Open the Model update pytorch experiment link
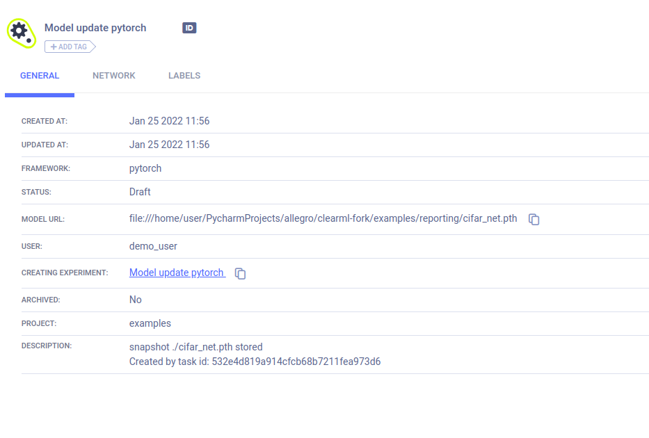The height and width of the screenshot is (438, 649). click(x=177, y=273)
